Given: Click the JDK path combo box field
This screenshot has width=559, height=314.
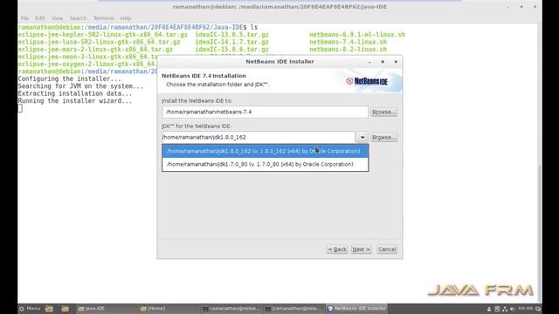Looking at the screenshot, I should click(x=259, y=137).
